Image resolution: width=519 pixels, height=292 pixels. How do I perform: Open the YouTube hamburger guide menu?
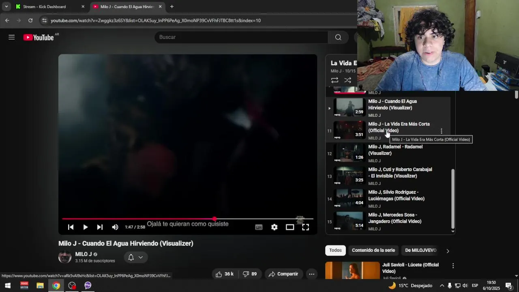click(11, 37)
